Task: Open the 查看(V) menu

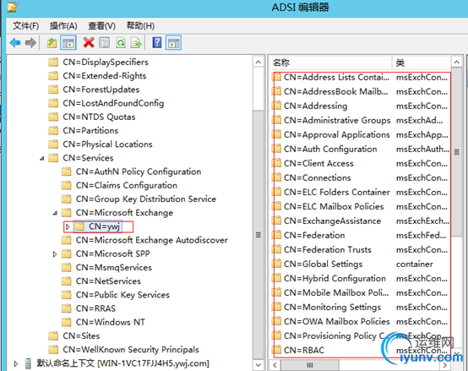Action: coord(101,26)
